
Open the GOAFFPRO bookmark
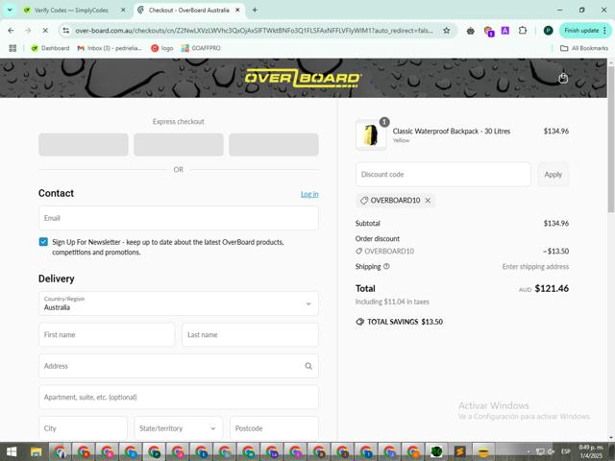pos(201,48)
